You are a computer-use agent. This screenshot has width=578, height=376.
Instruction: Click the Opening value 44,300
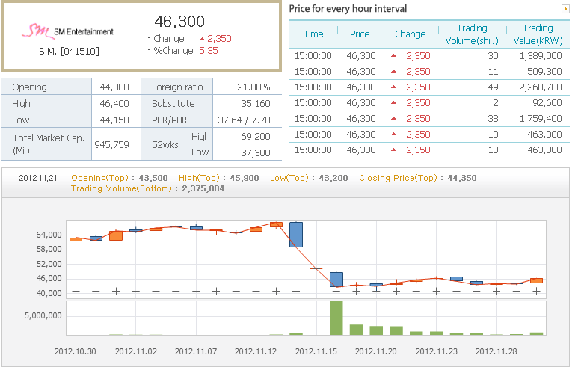114,87
